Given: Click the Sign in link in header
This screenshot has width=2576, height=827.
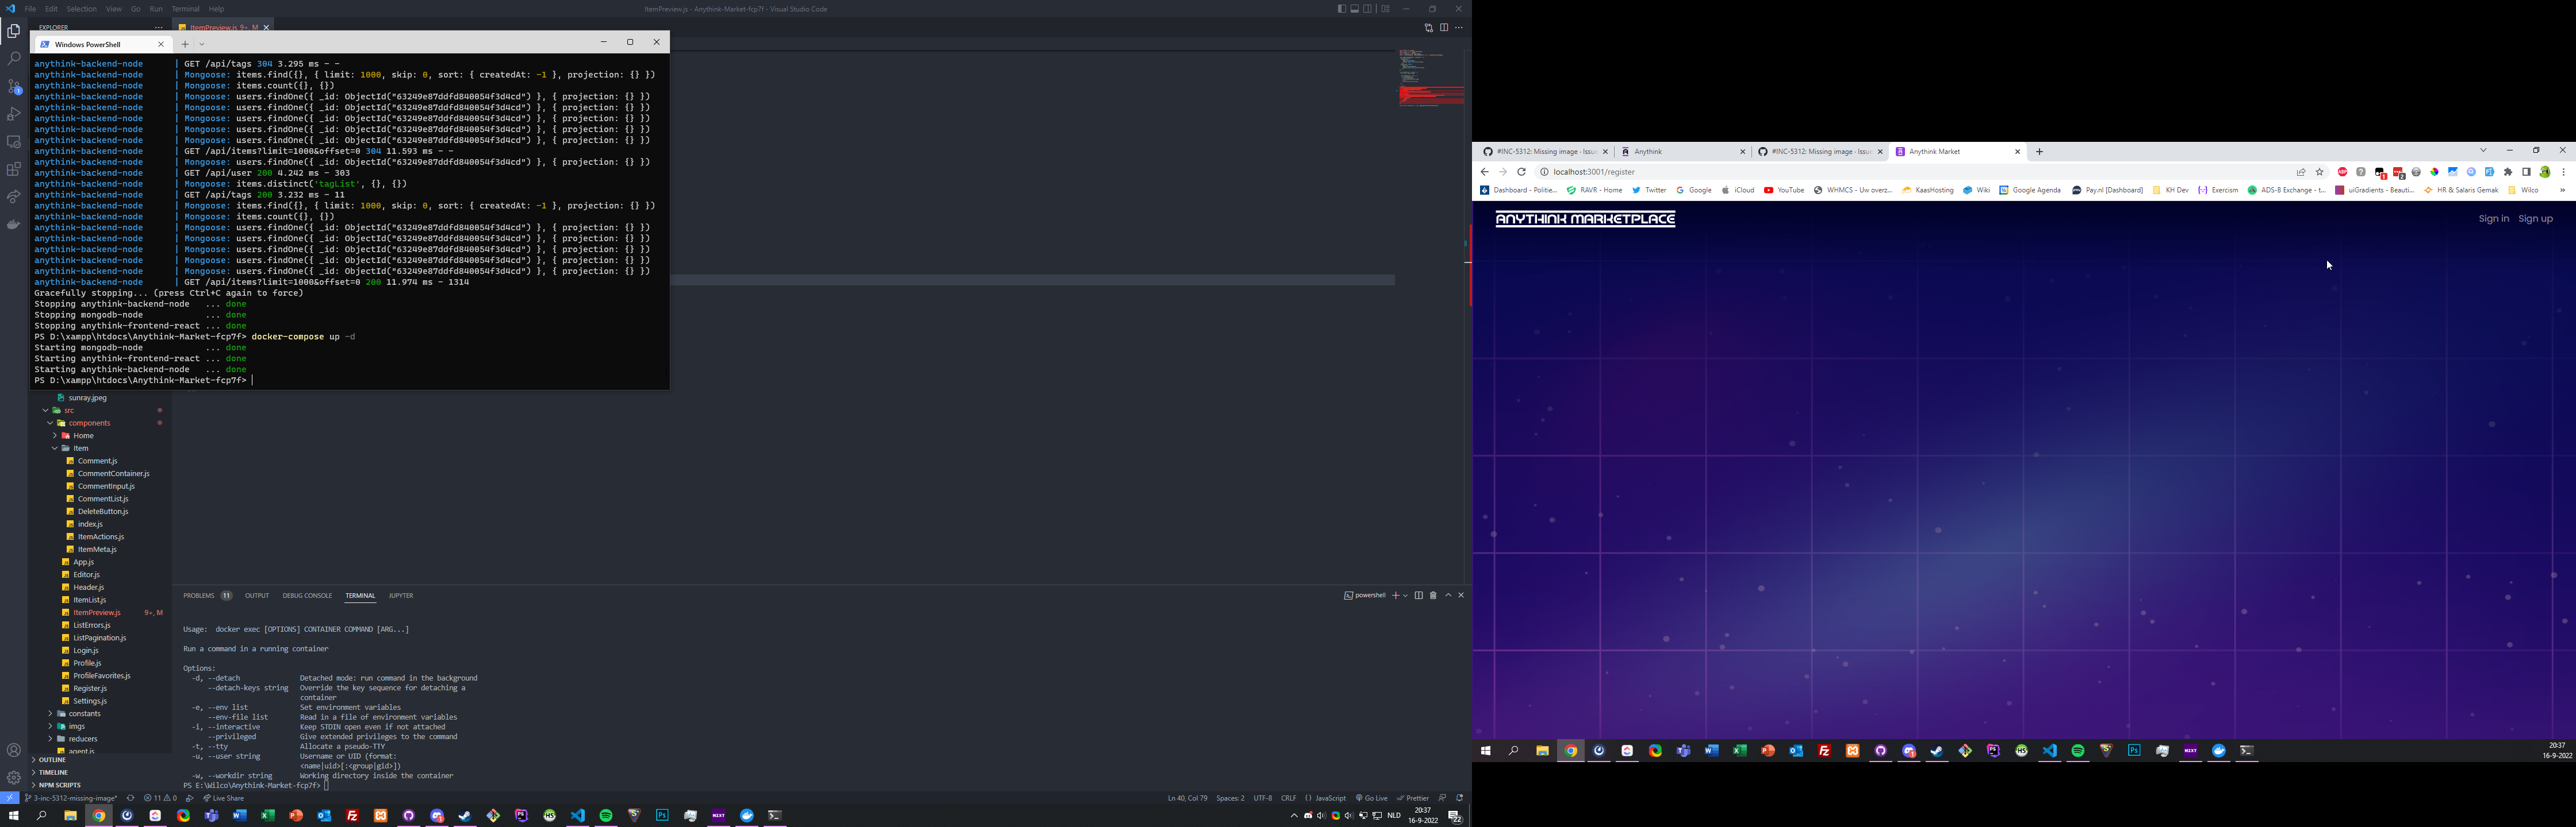Looking at the screenshot, I should tap(2493, 219).
